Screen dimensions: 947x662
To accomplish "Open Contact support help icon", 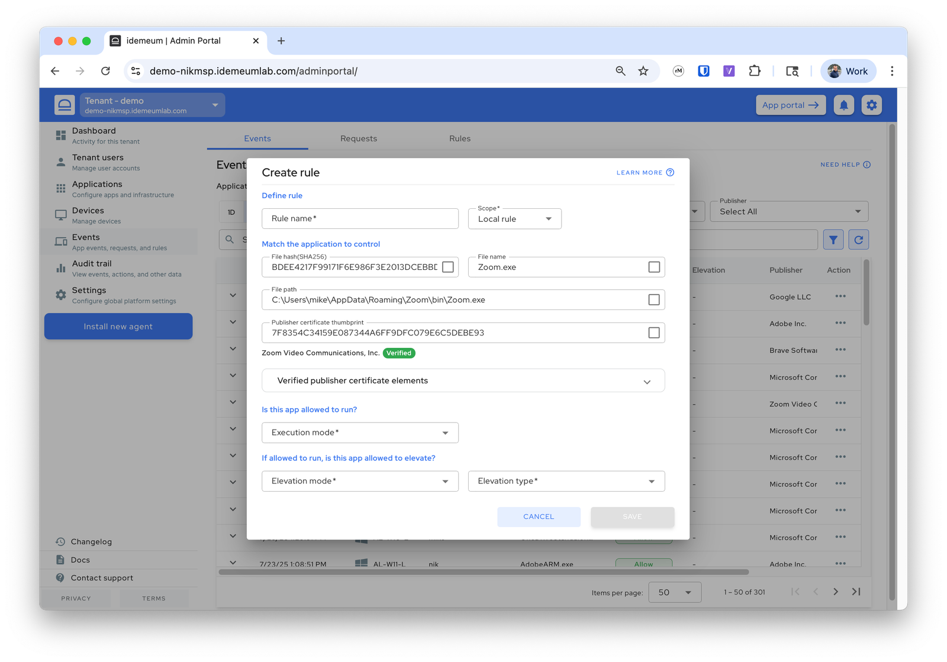I will click(x=60, y=577).
